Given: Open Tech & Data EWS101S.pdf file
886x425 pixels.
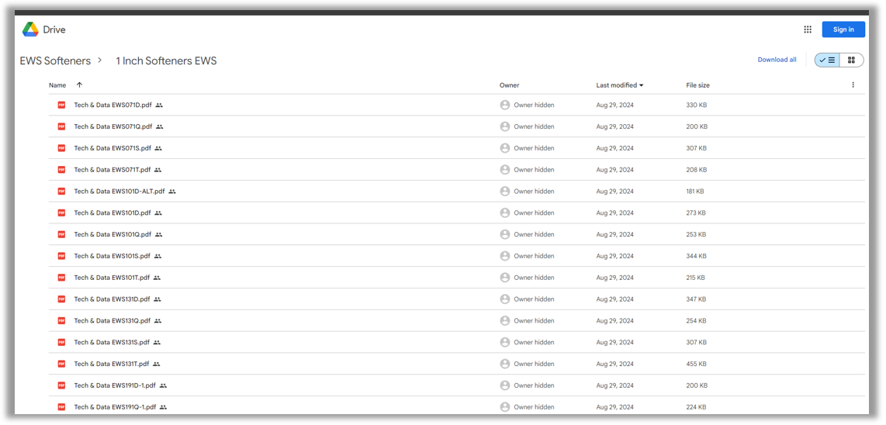Looking at the screenshot, I should [112, 256].
